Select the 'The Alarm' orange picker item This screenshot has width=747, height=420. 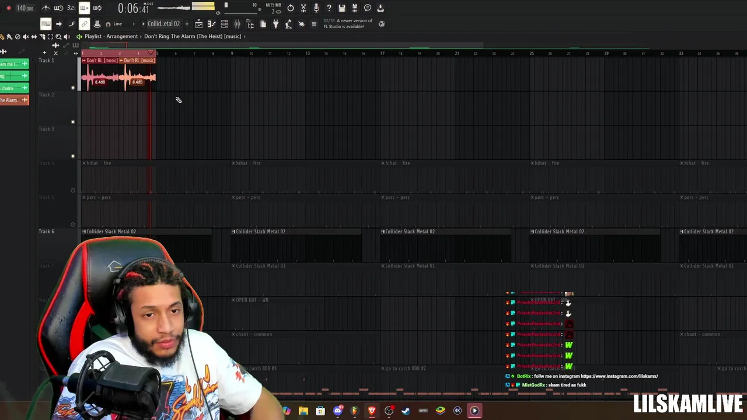tap(14, 100)
